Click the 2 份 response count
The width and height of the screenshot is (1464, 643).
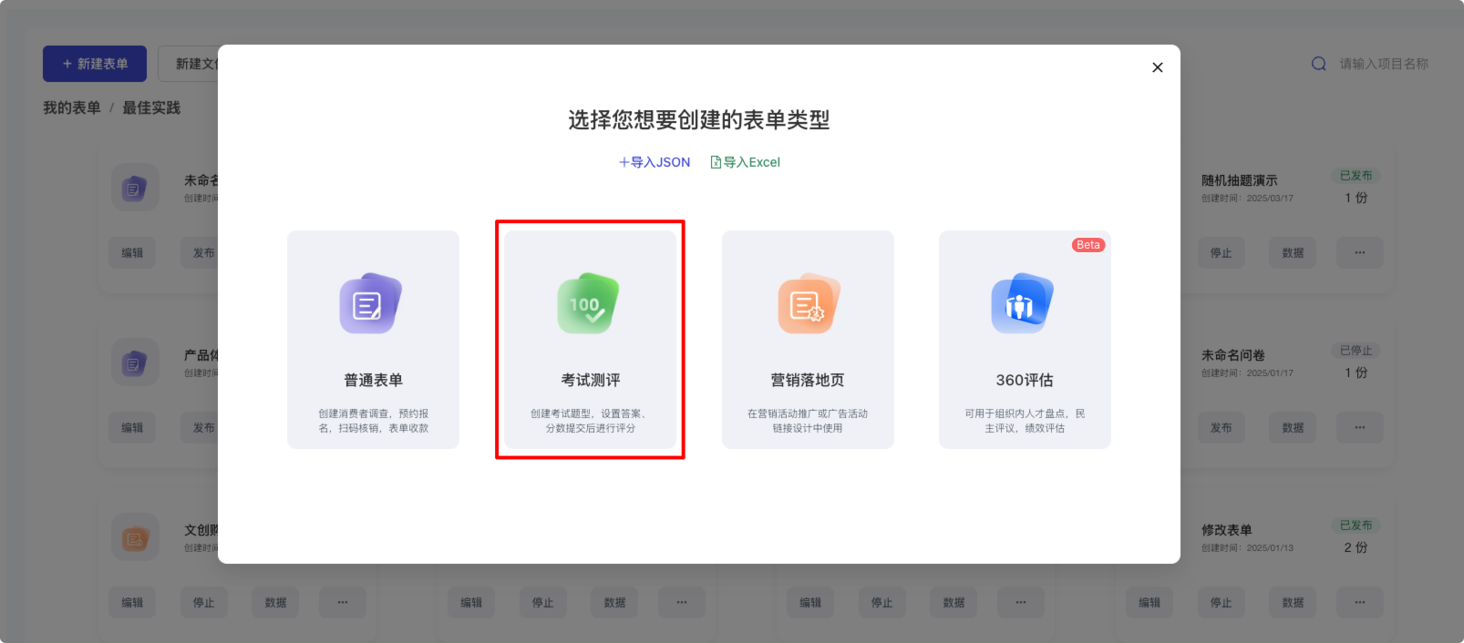click(1356, 547)
